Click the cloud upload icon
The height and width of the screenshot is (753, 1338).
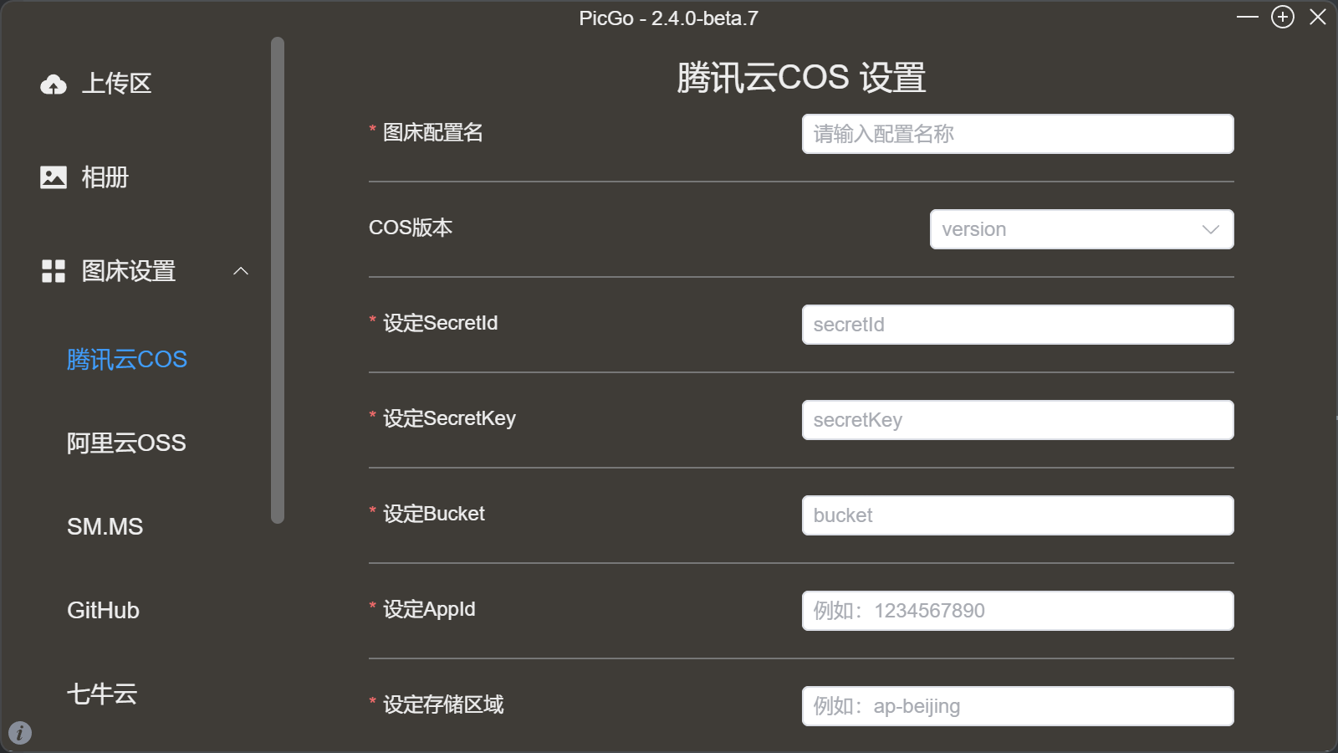click(54, 84)
